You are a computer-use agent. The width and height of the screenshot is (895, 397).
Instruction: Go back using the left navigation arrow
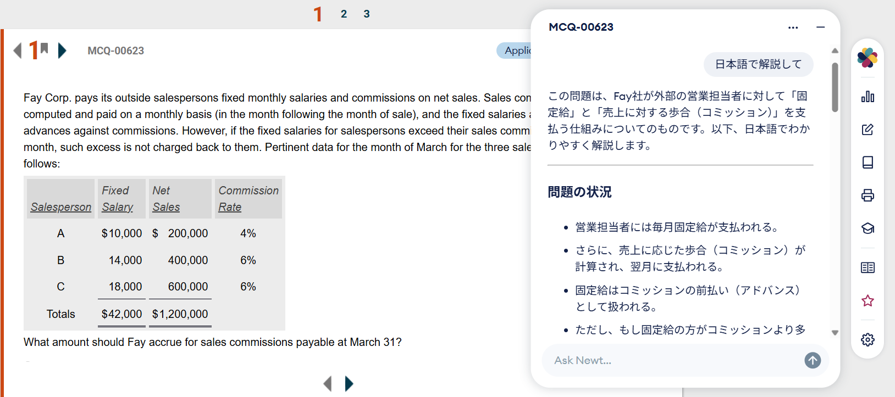pos(16,51)
